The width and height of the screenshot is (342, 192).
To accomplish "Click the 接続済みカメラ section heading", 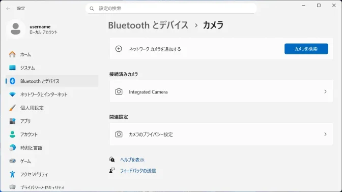I will pos(124,74).
